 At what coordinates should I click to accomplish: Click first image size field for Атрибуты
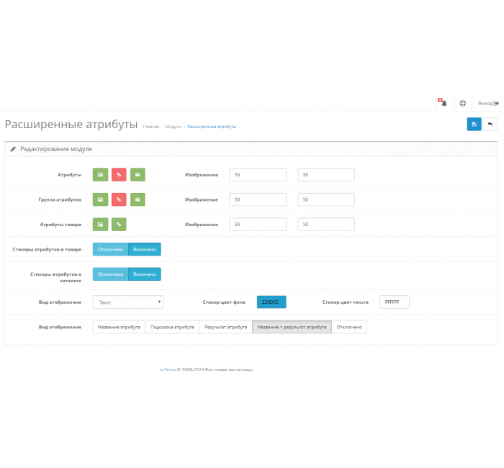coord(258,174)
